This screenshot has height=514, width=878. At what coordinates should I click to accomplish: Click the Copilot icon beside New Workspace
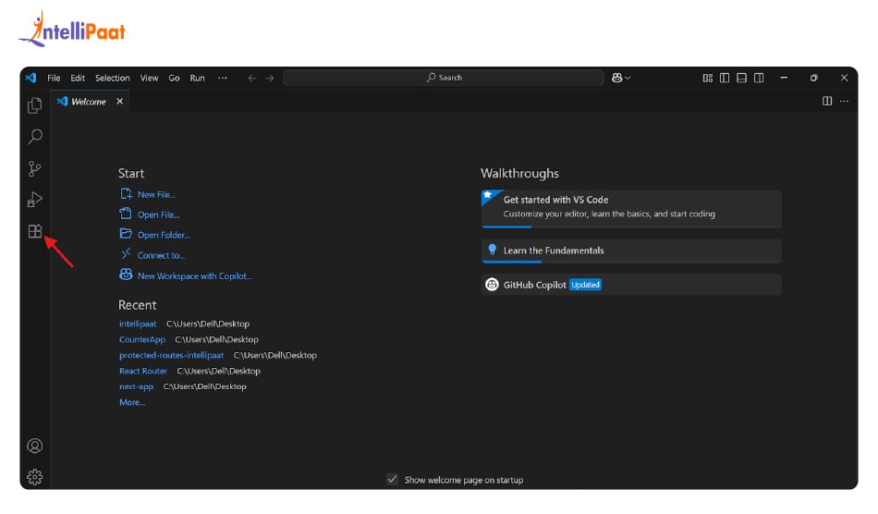click(x=126, y=275)
